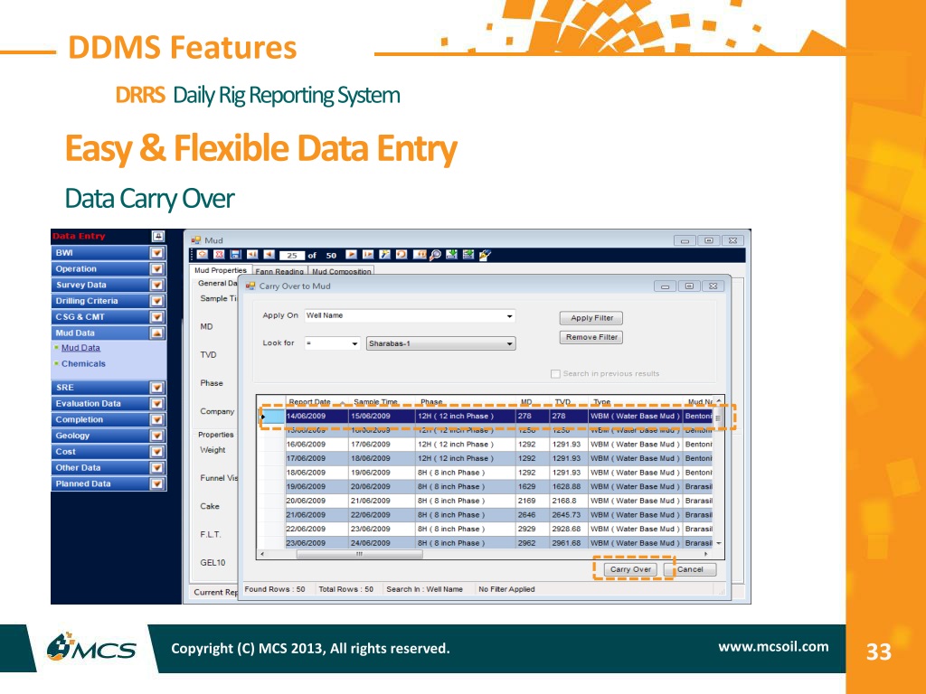Click the magic wand icon in Mud toolbar
The width and height of the screenshot is (926, 694).
click(384, 254)
